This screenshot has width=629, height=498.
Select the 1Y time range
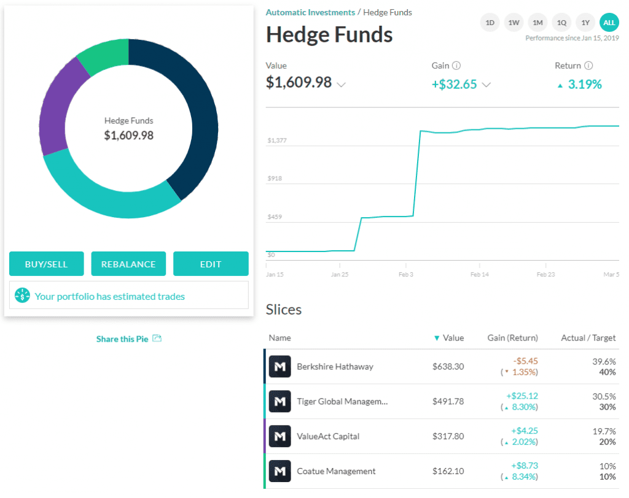click(585, 23)
